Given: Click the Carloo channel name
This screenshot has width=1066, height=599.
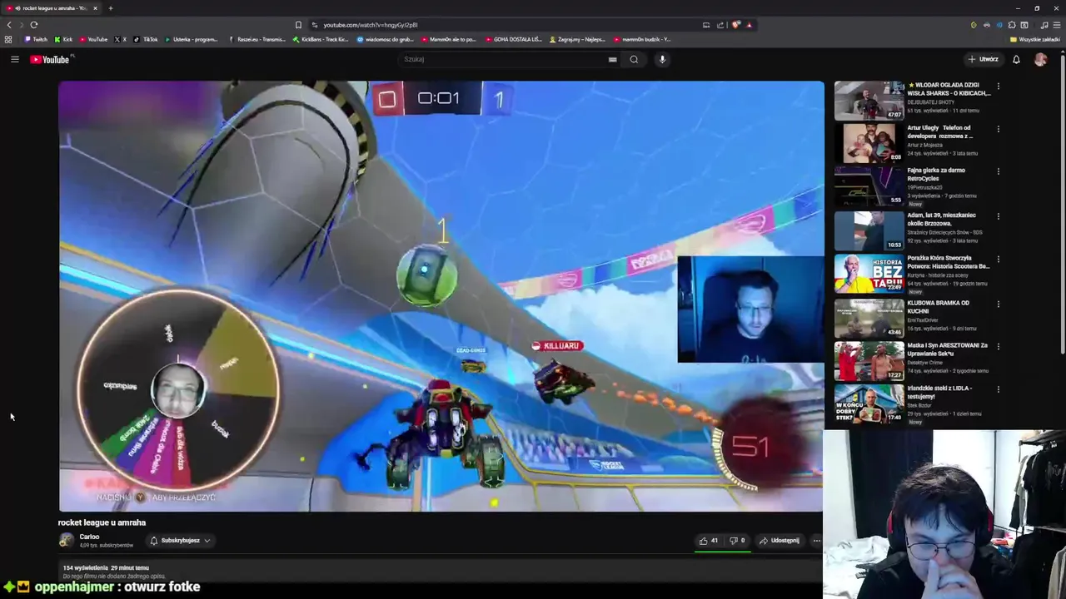Looking at the screenshot, I should (89, 537).
